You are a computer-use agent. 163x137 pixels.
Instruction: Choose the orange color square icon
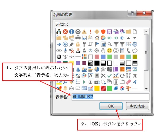tap(122, 57)
